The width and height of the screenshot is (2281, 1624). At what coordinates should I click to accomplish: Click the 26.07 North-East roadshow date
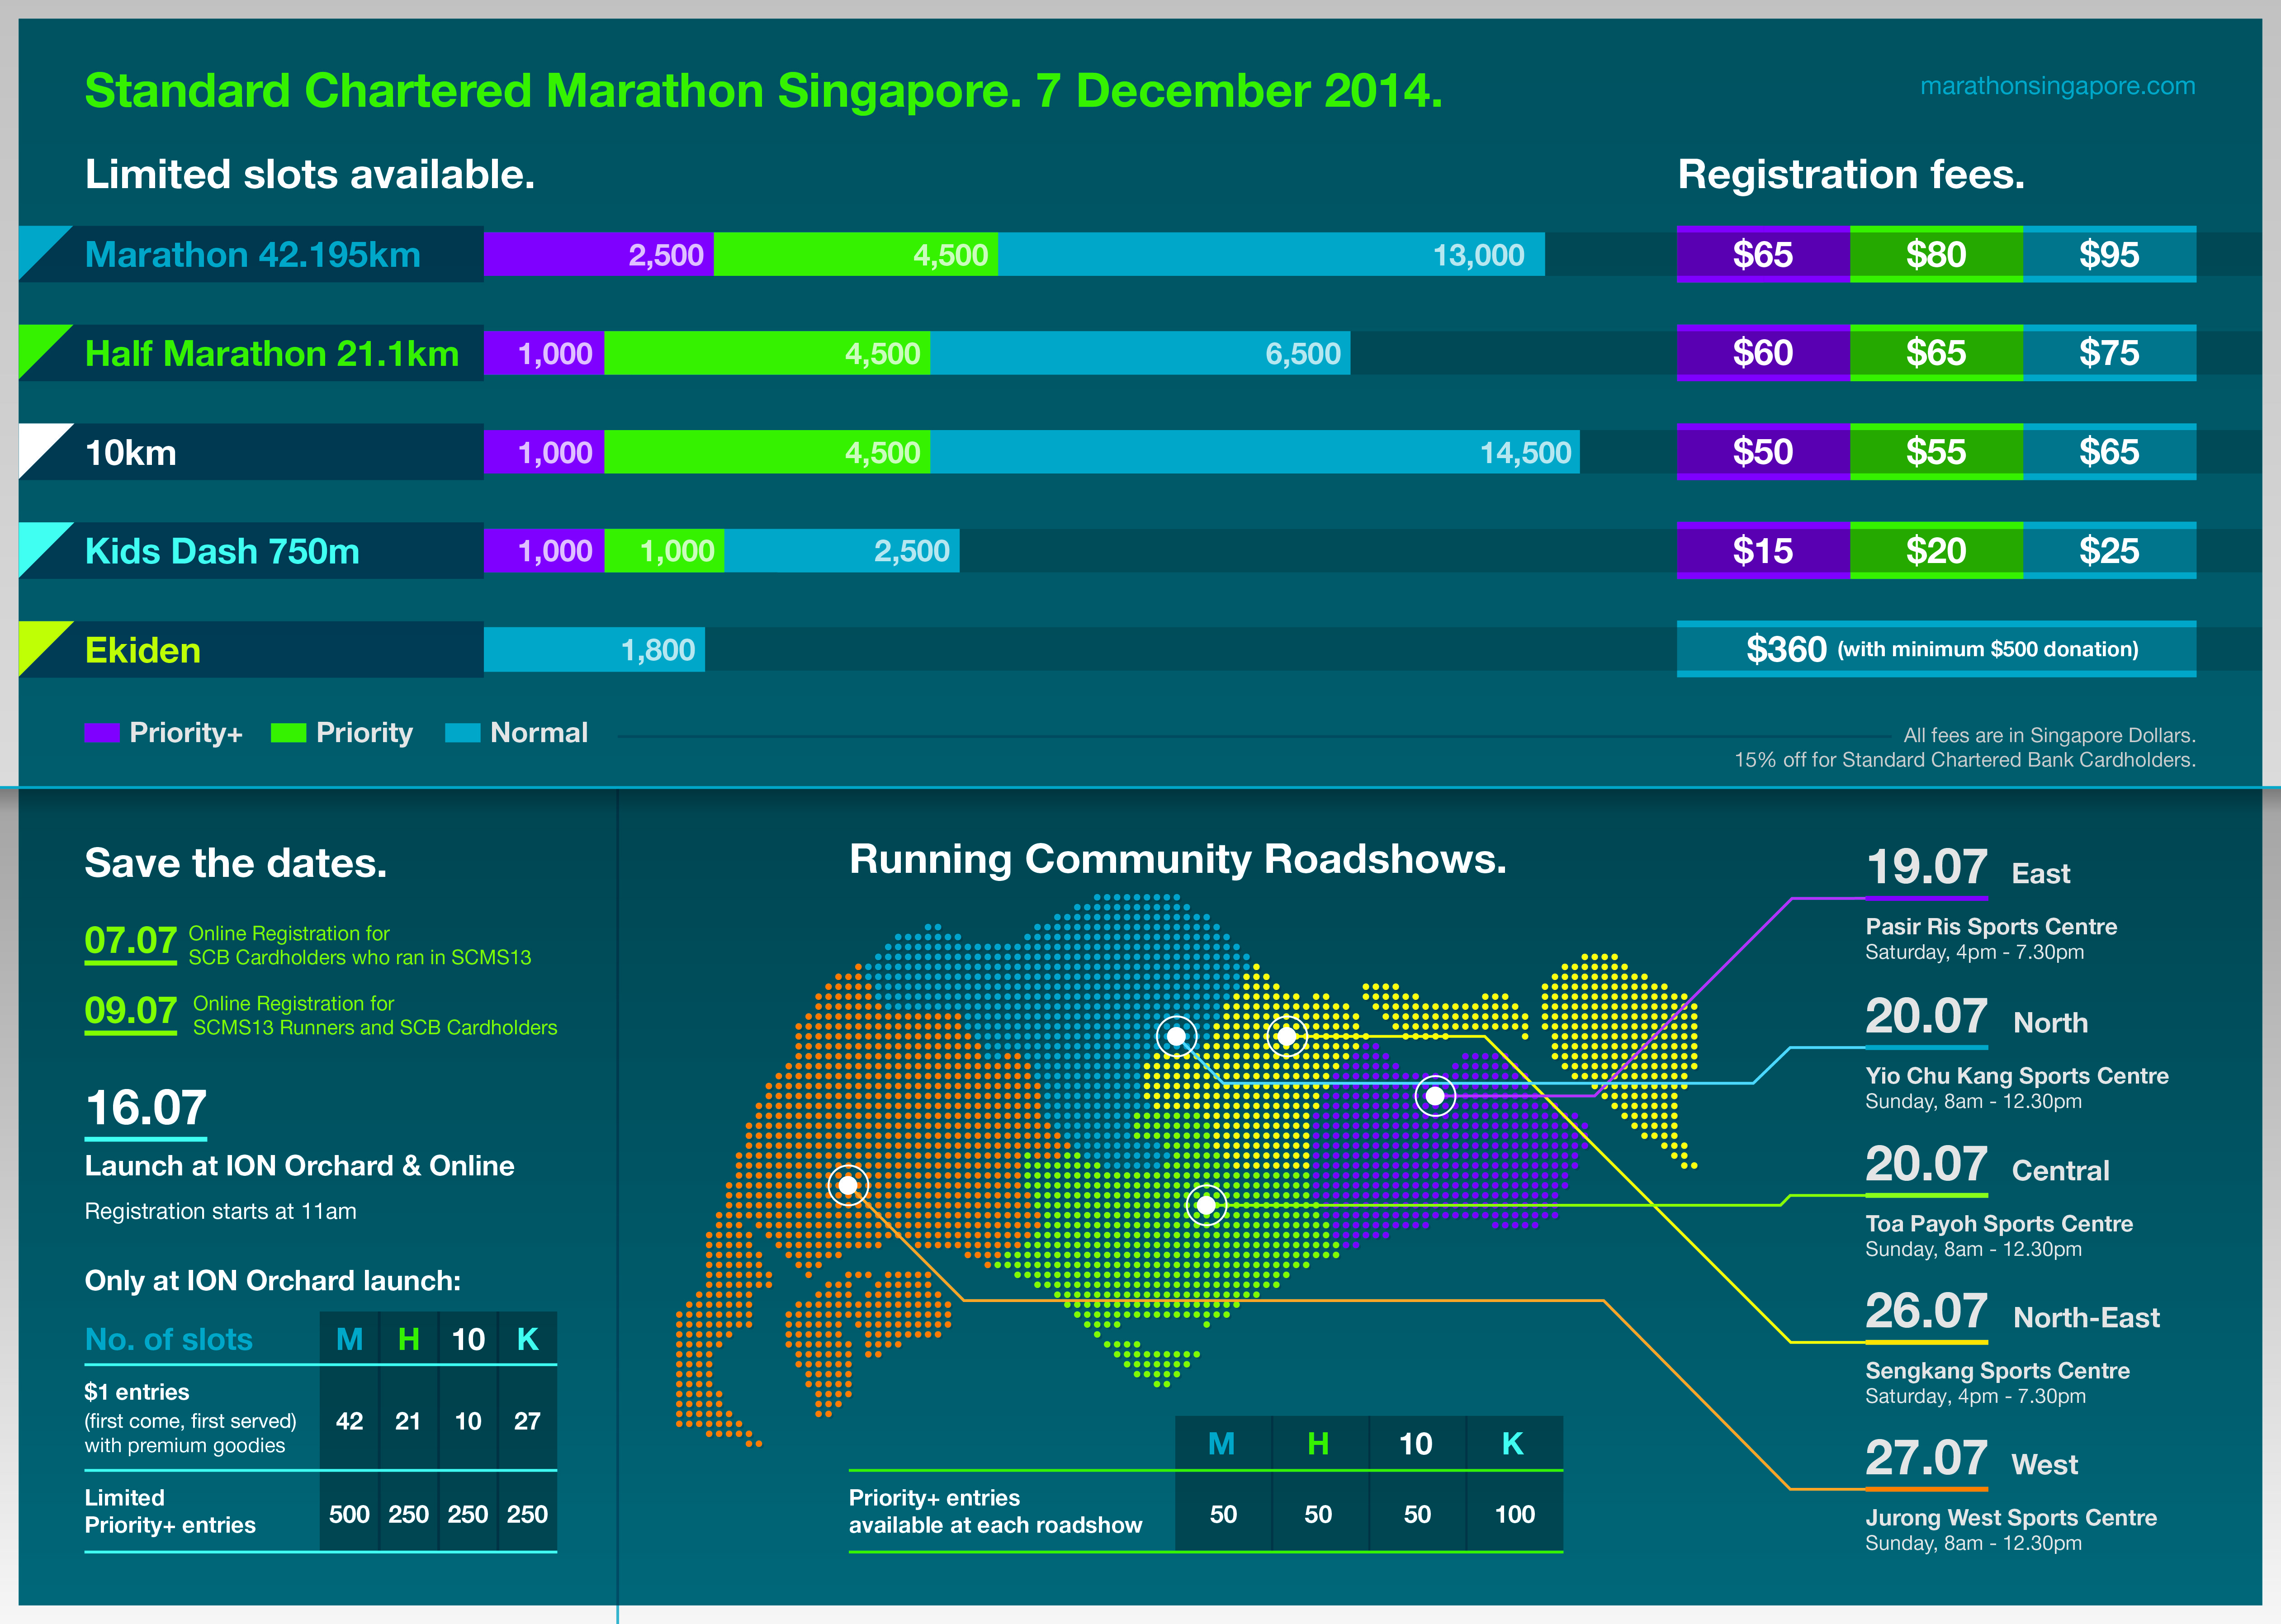(1926, 1312)
